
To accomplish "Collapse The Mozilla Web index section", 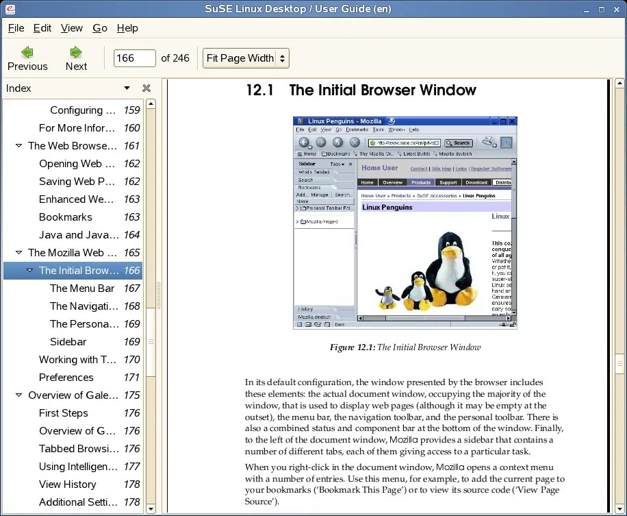I will 19,253.
